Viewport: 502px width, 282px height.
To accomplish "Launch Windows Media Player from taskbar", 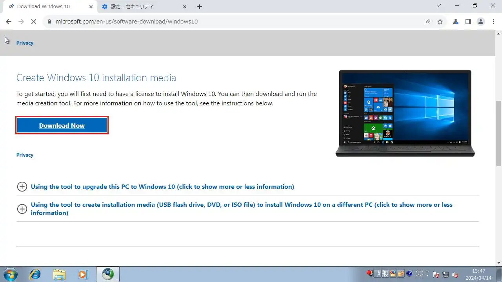I will 83,274.
